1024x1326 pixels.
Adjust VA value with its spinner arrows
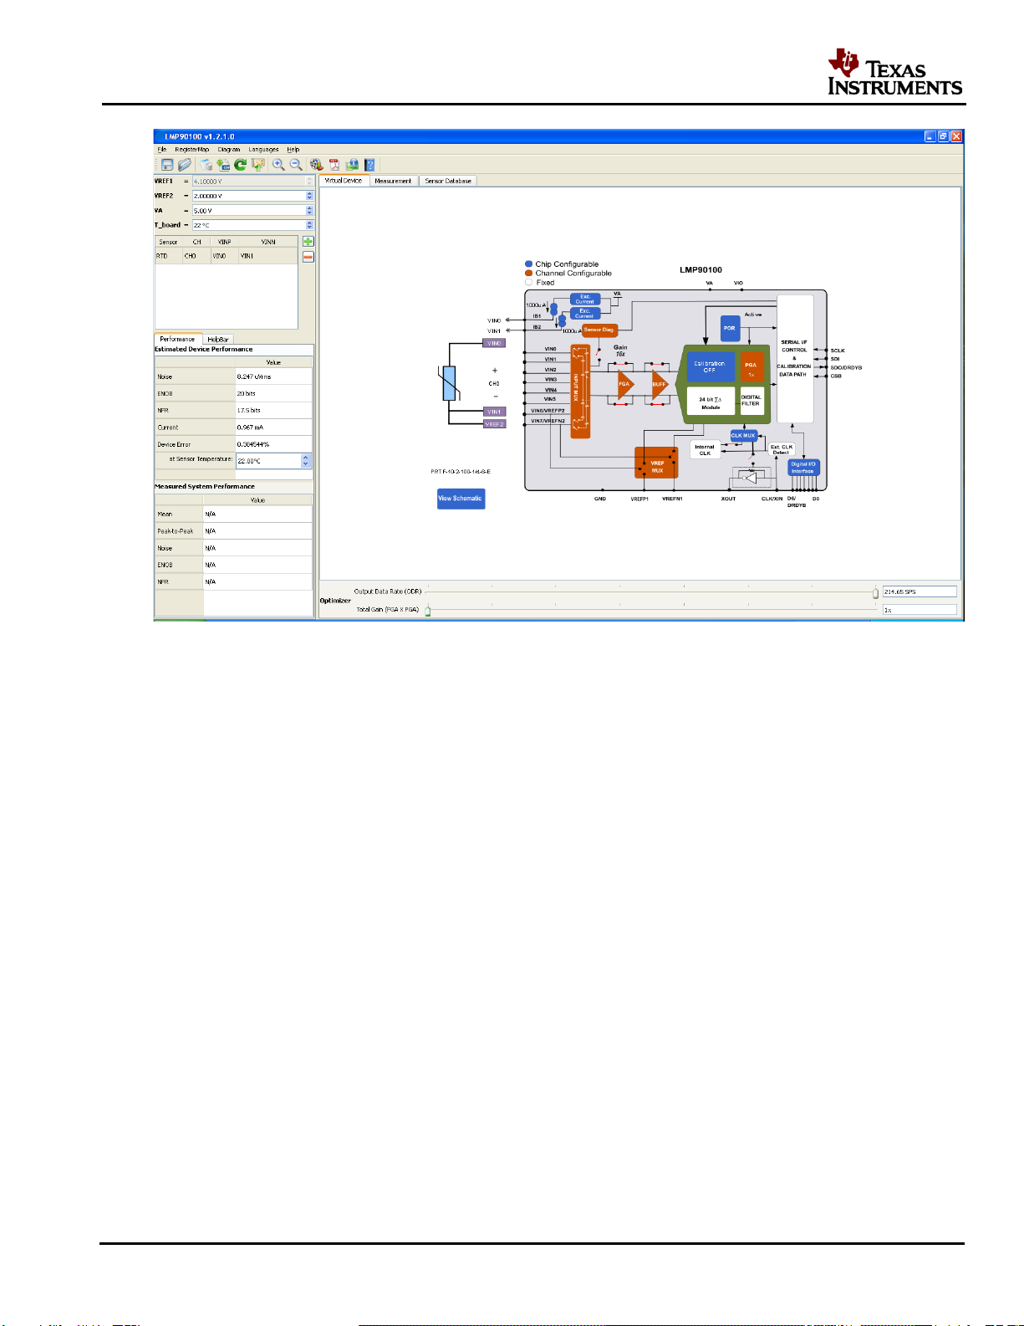pyautogui.click(x=309, y=210)
